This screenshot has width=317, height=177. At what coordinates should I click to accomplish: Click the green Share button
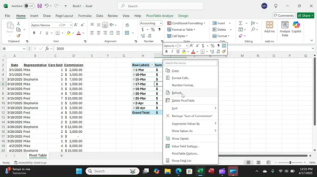pos(306,15)
